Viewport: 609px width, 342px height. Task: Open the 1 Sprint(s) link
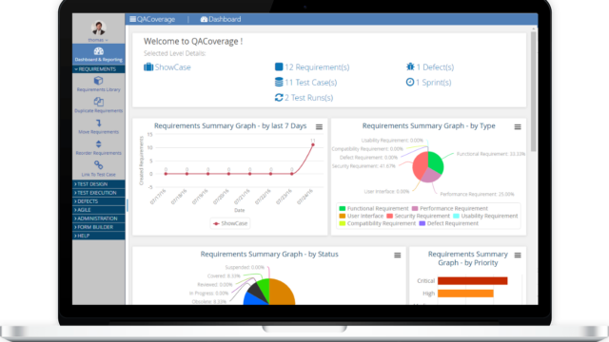point(434,83)
